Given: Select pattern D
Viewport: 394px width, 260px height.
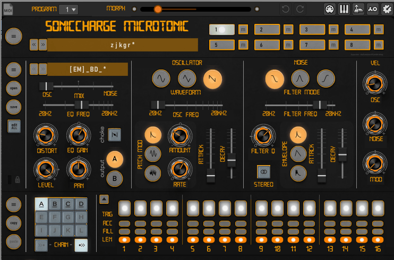Looking at the screenshot, I should pos(81,204).
